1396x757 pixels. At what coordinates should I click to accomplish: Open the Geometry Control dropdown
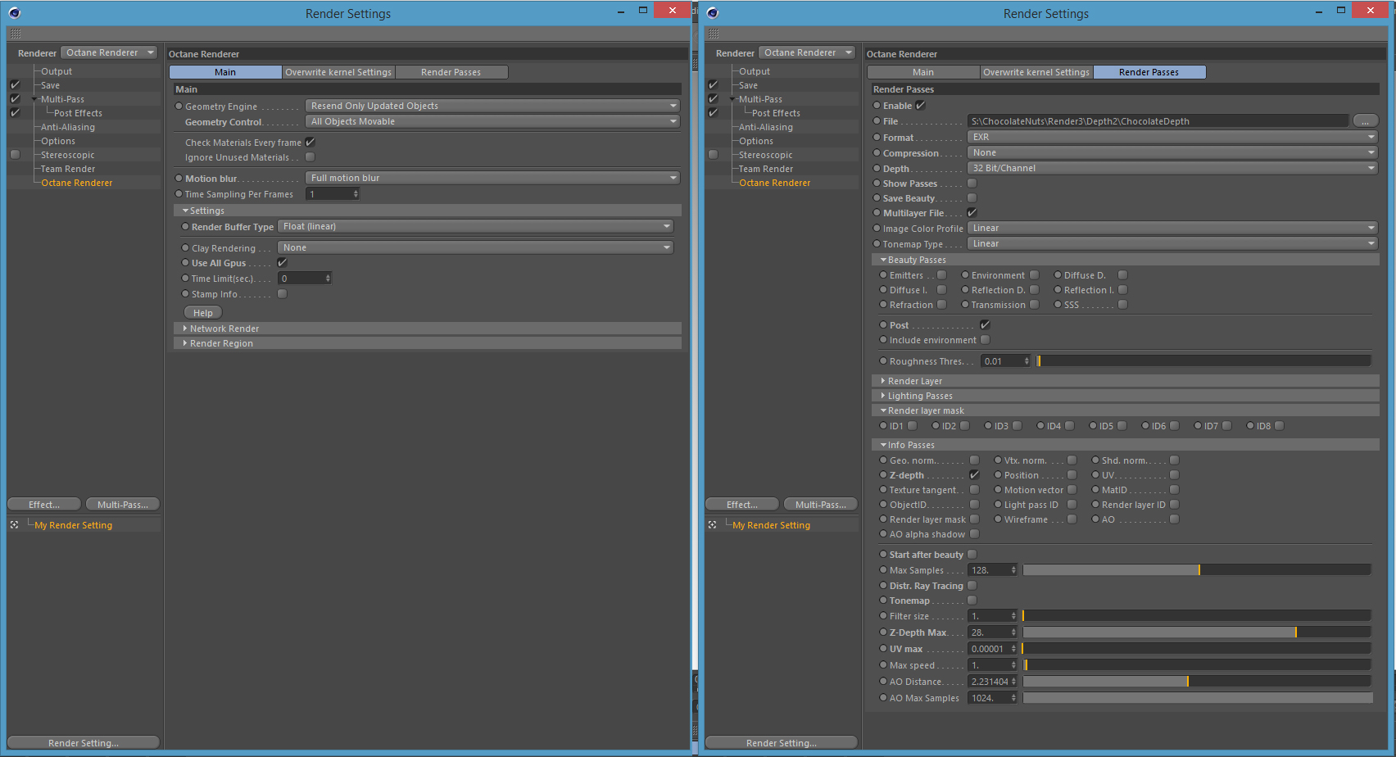click(493, 121)
